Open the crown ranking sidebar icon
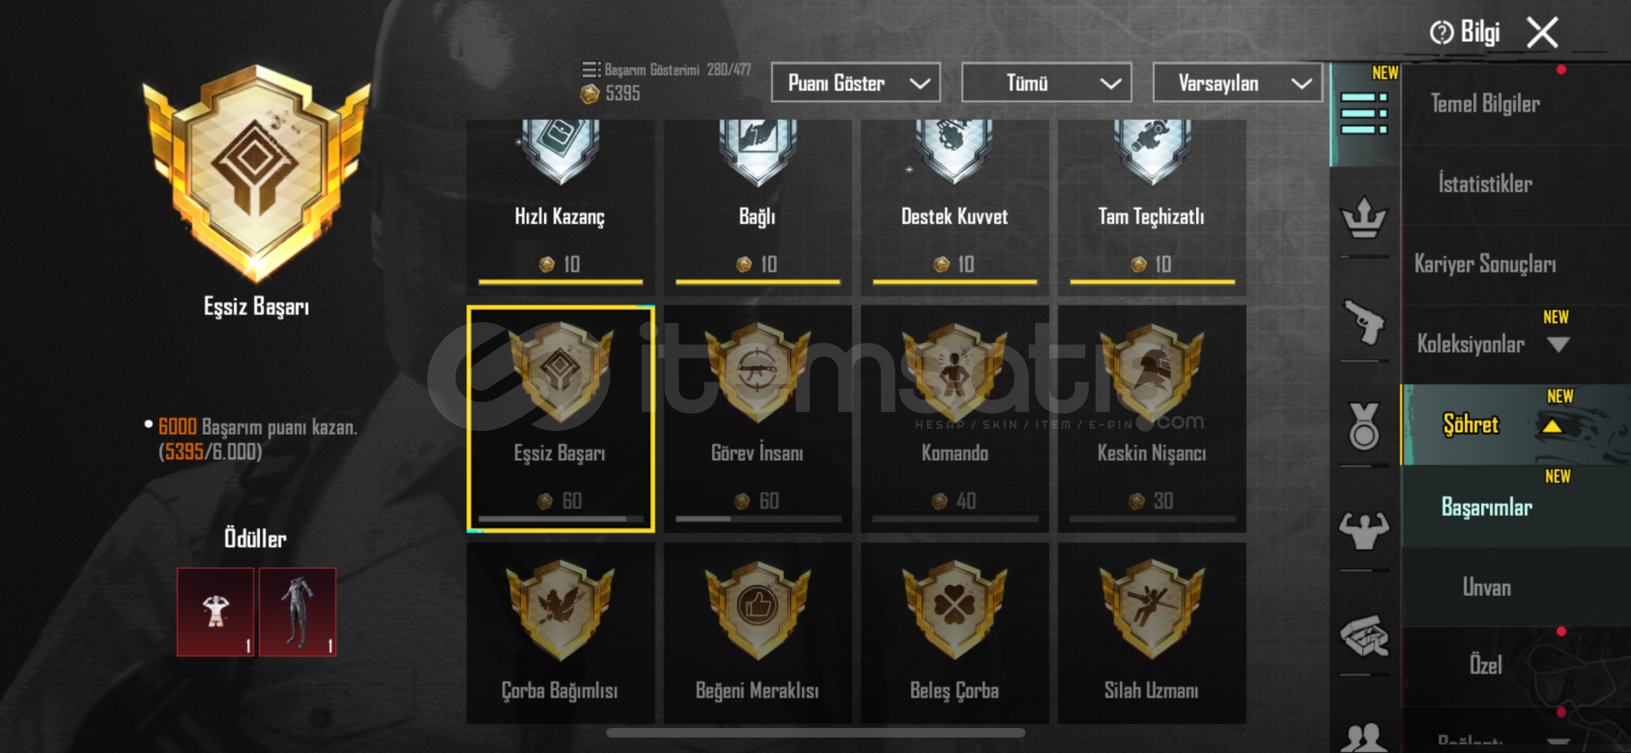 [x=1363, y=218]
